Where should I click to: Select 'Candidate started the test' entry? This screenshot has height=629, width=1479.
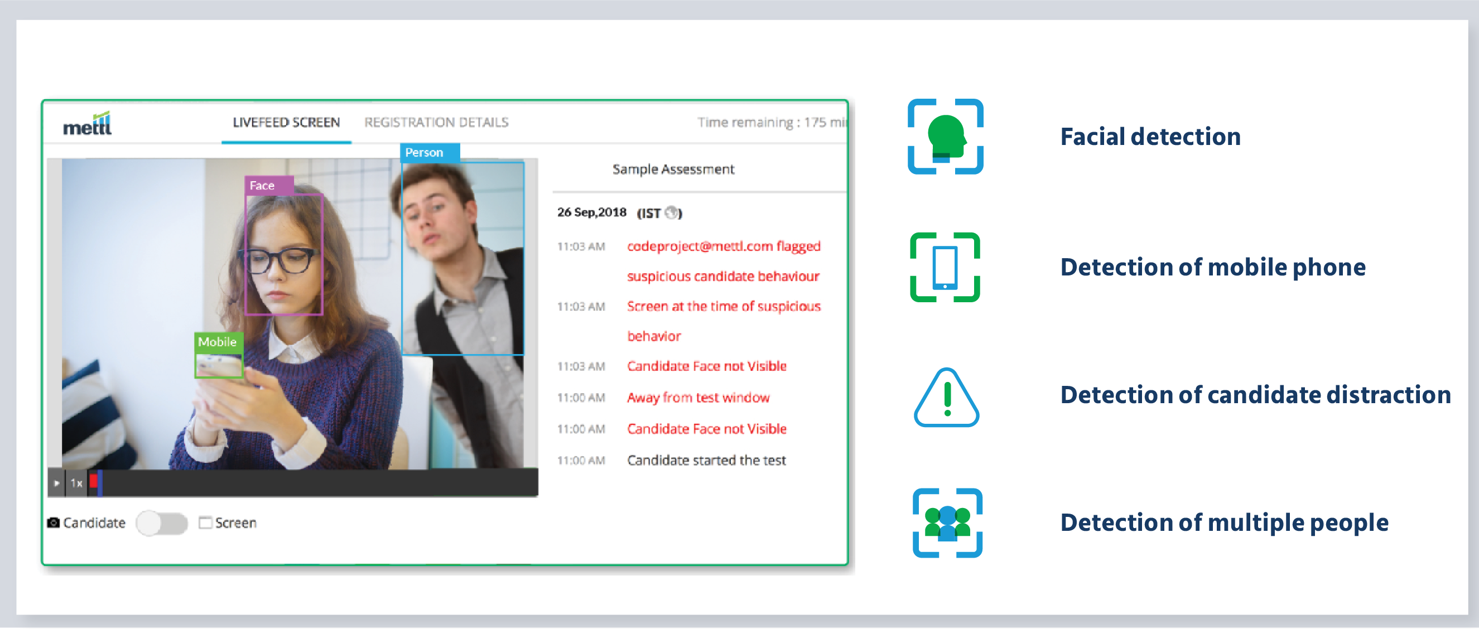(706, 460)
